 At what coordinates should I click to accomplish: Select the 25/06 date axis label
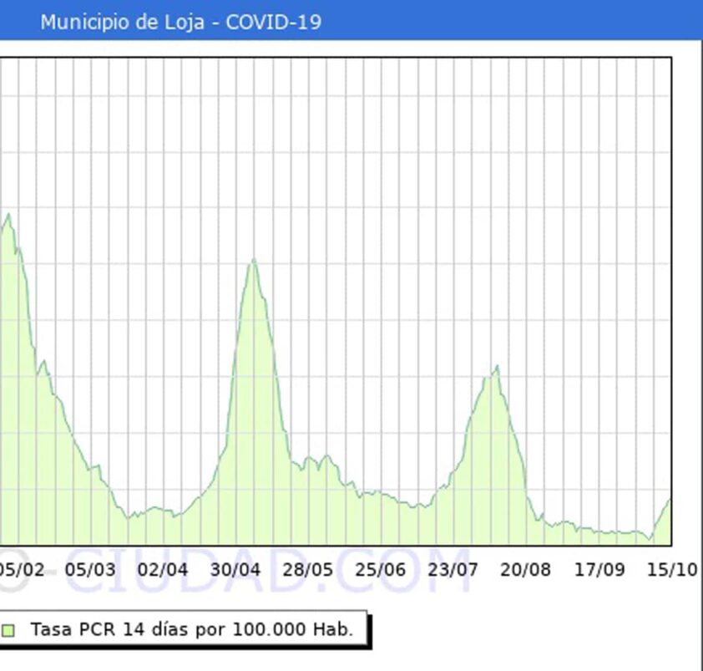(x=381, y=570)
